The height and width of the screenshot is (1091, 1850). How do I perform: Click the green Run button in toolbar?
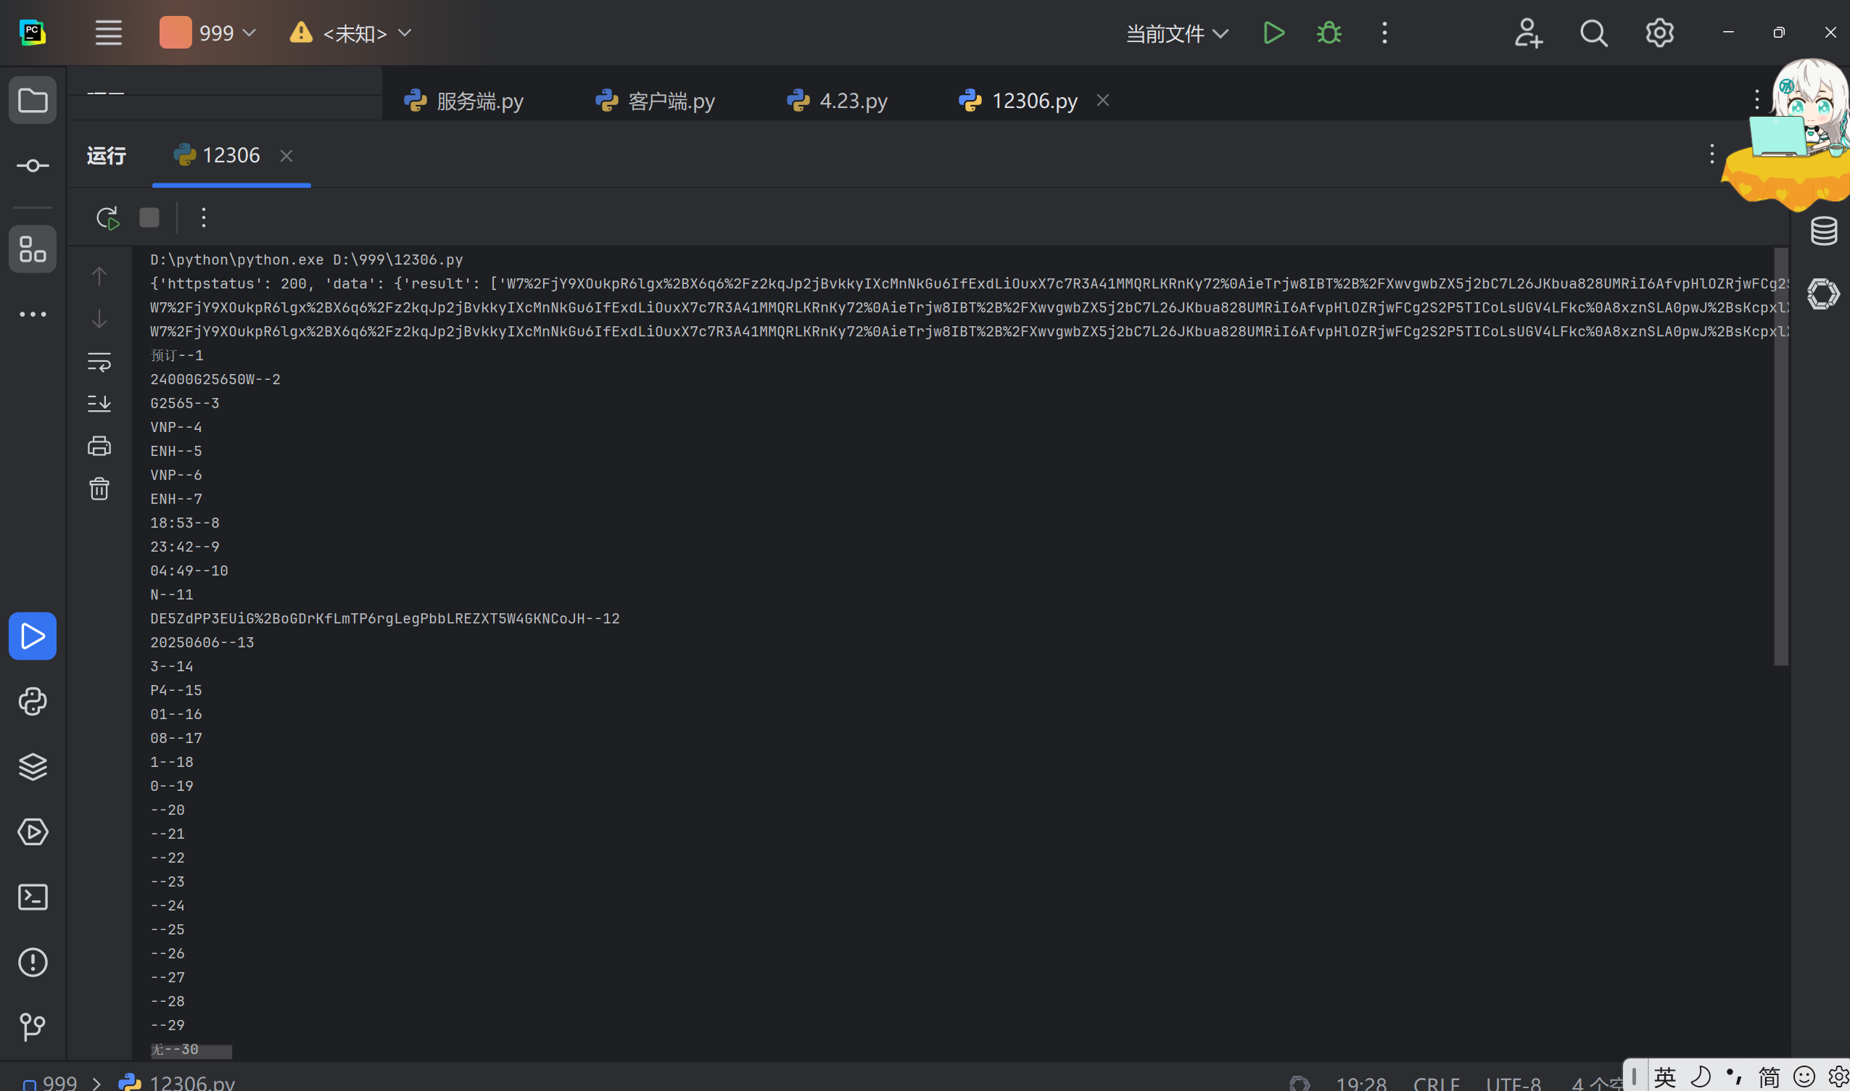1273,33
